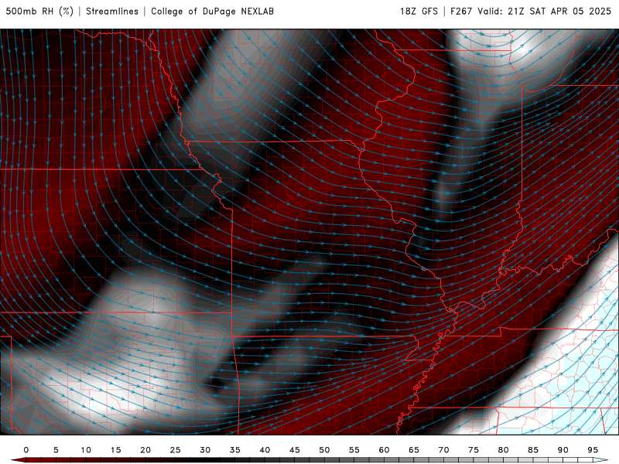Screen dimensions: 619x464
Task: Select the "Streamlines" header label
Action: coord(112,12)
